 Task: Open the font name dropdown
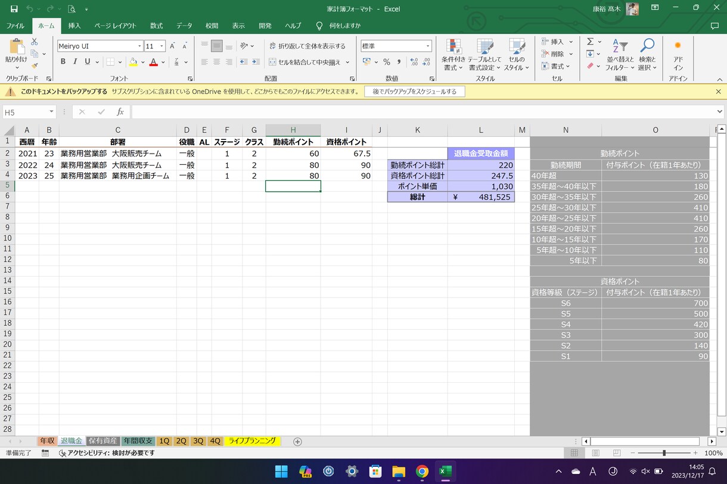pos(139,46)
